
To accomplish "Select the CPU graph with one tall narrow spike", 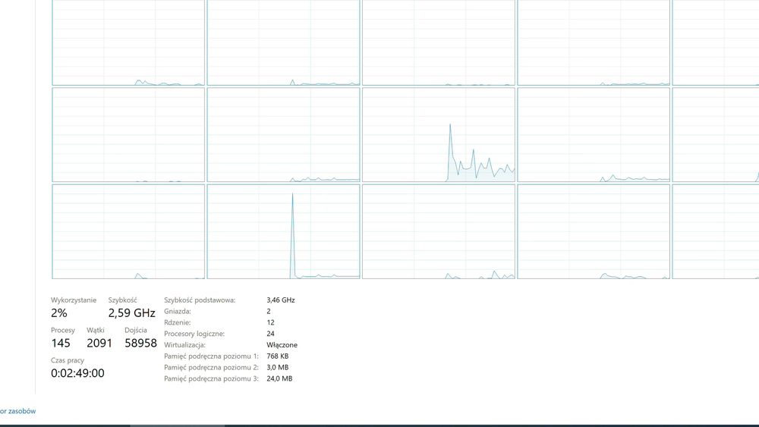I will coord(284,231).
